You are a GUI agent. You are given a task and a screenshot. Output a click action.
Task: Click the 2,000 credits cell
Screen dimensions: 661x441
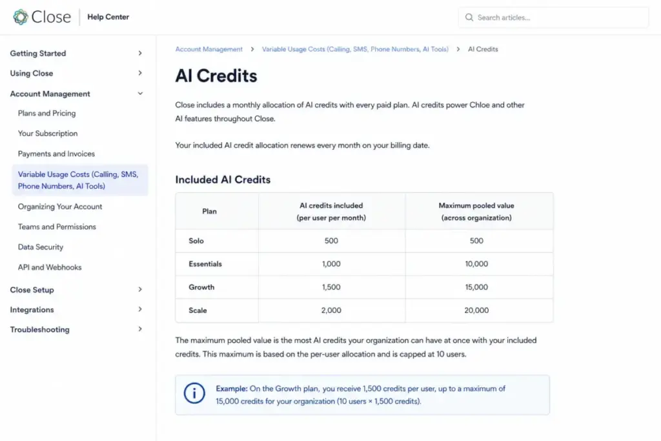(331, 311)
